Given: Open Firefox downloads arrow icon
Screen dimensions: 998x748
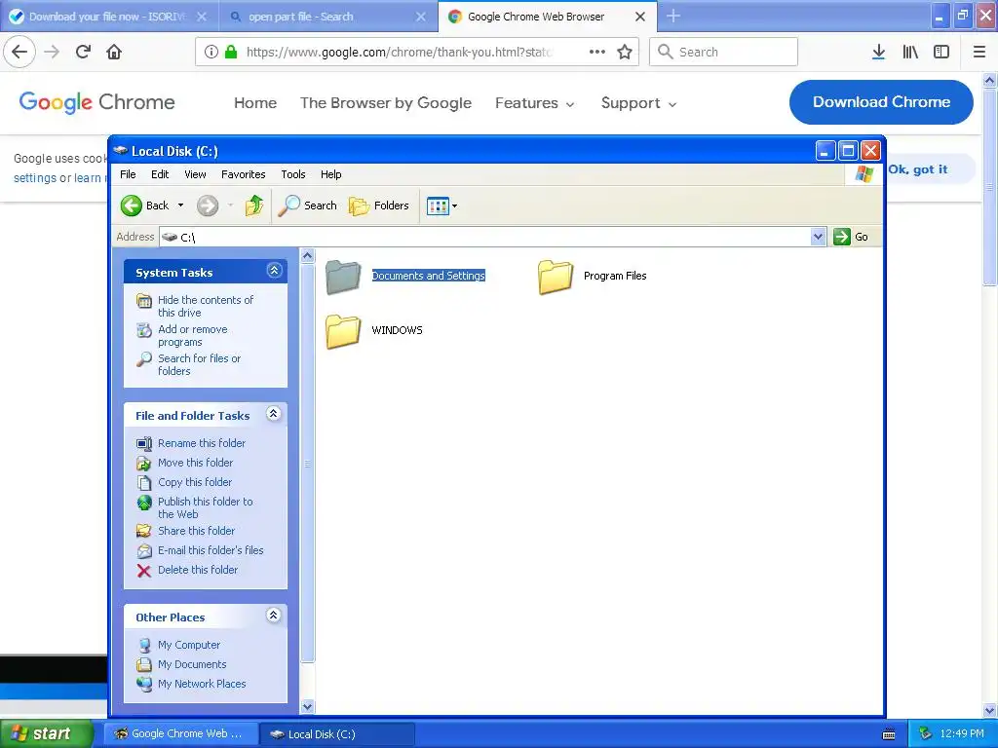Looking at the screenshot, I should point(878,52).
